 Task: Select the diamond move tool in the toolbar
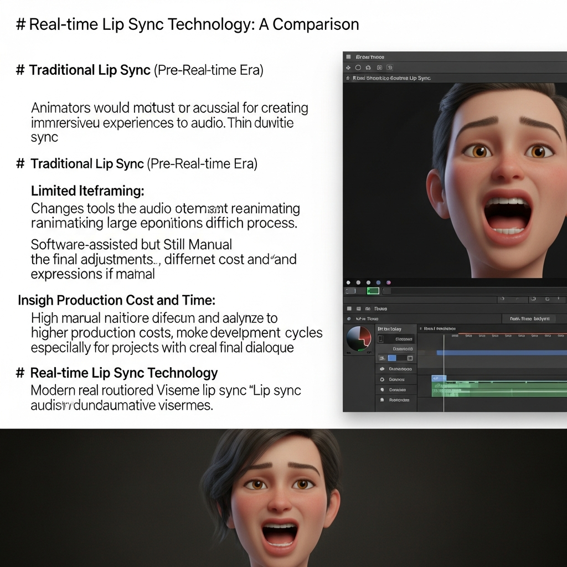(348, 68)
